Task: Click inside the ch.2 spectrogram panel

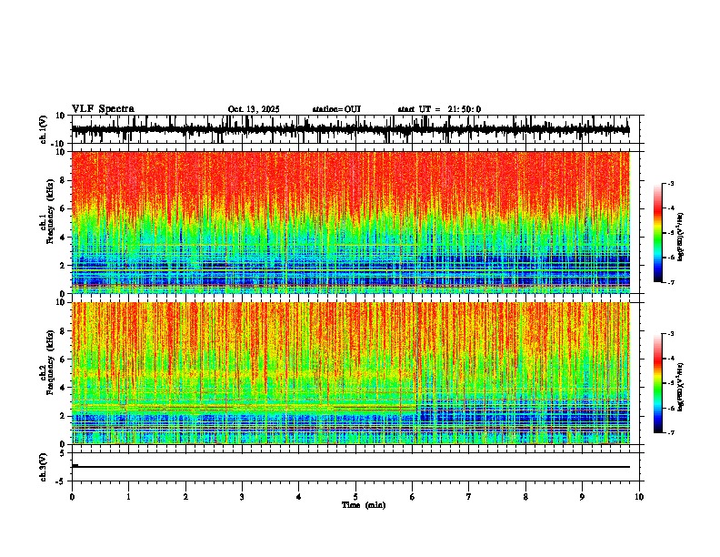Action: click(351, 373)
